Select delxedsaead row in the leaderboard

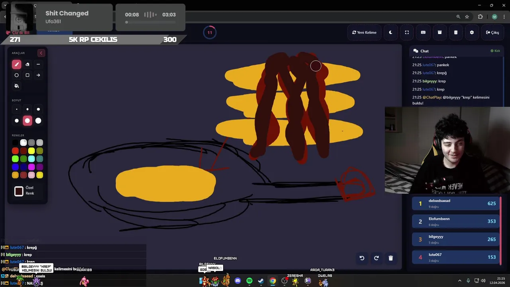coord(456,203)
